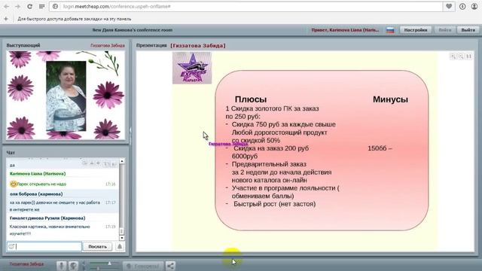Click the Минусы heading on slide
Viewport: 482px width, 271px height.
pyautogui.click(x=390, y=99)
